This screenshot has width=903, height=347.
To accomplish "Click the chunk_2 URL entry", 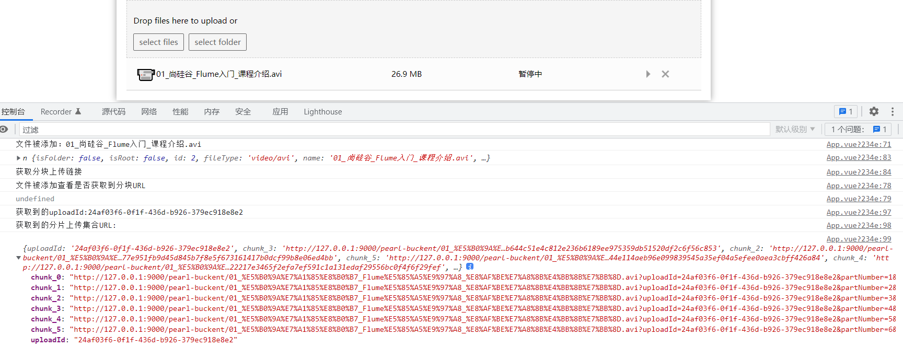I will click(463, 298).
